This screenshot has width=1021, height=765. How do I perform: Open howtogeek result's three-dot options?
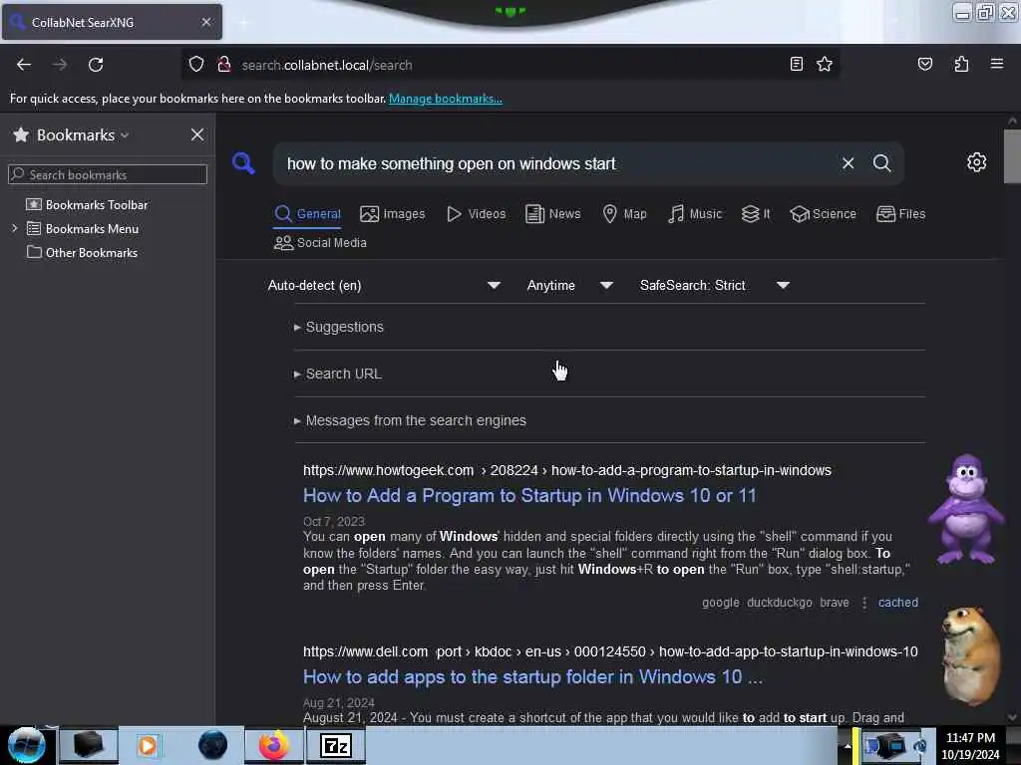click(864, 603)
